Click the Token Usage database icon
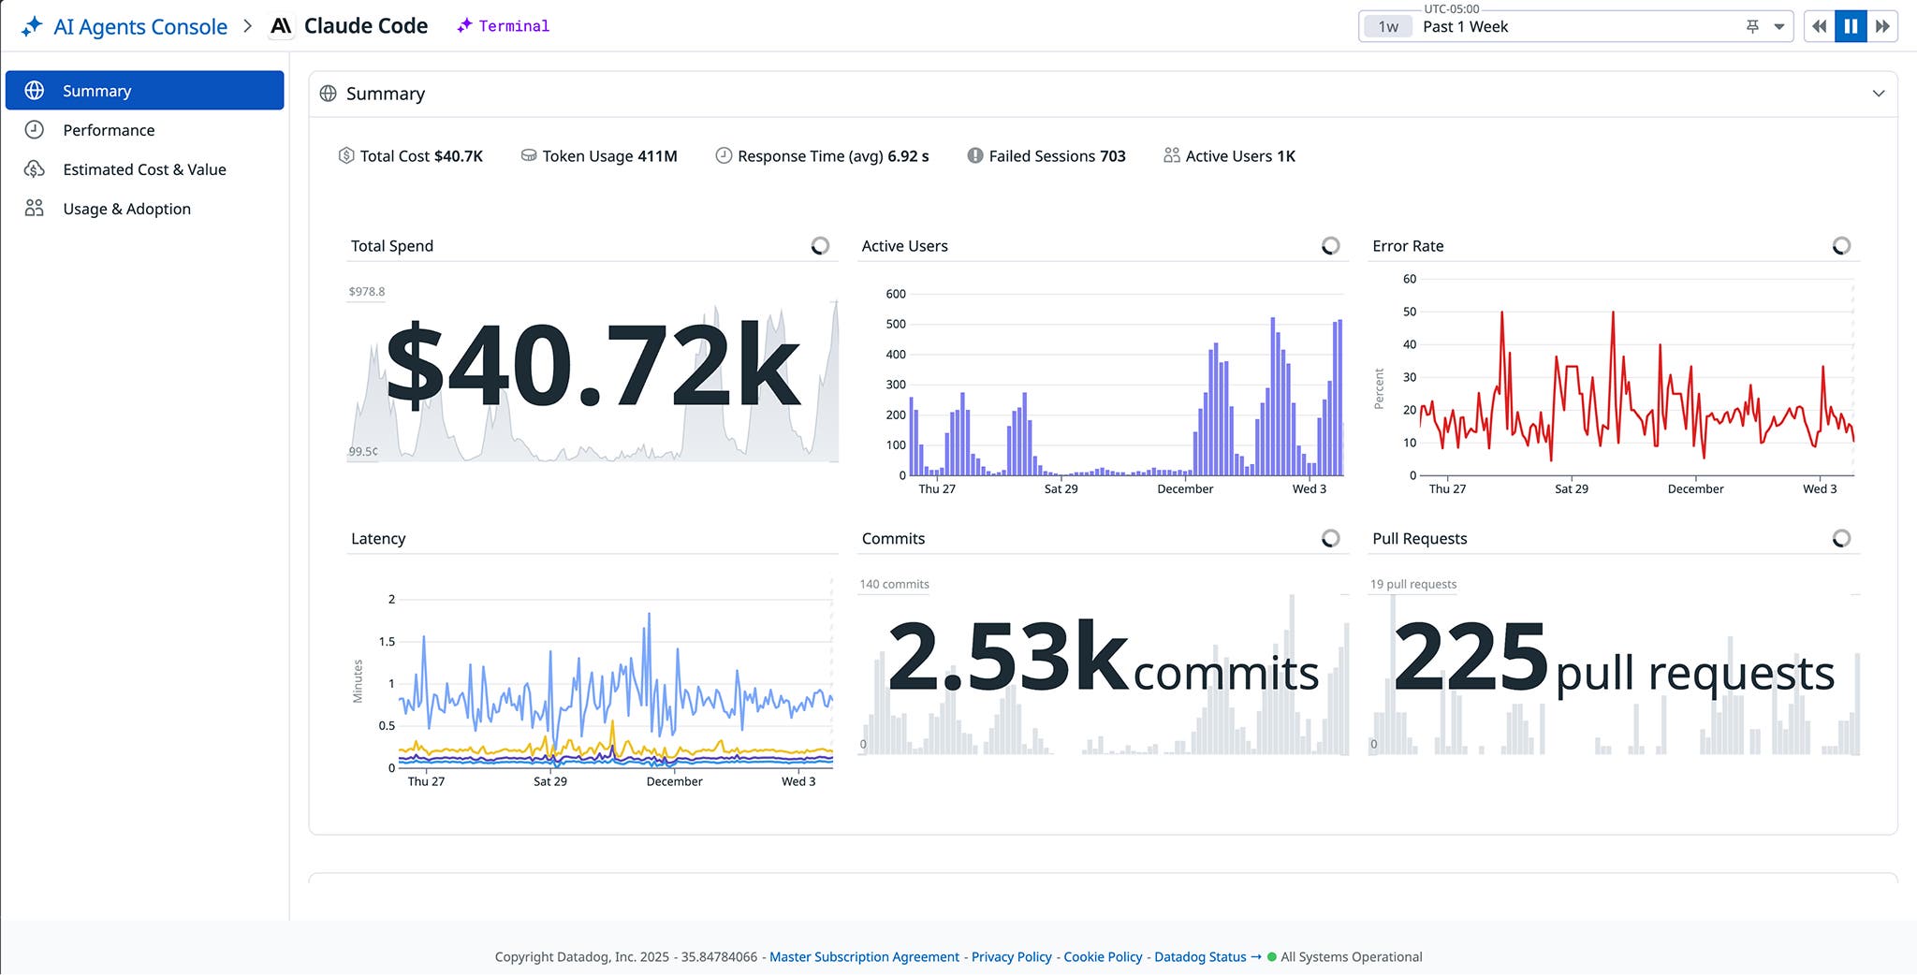This screenshot has height=975, width=1917. point(530,155)
